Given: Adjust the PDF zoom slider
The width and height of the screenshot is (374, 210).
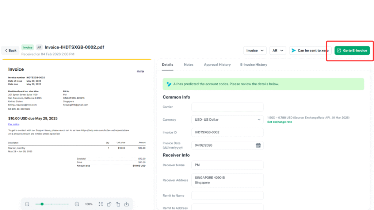Looking at the screenshot, I should (42, 204).
